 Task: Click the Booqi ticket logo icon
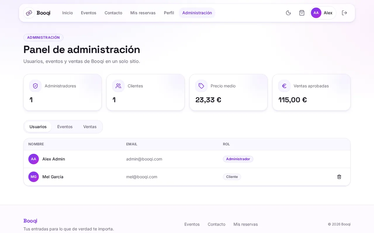click(x=29, y=13)
